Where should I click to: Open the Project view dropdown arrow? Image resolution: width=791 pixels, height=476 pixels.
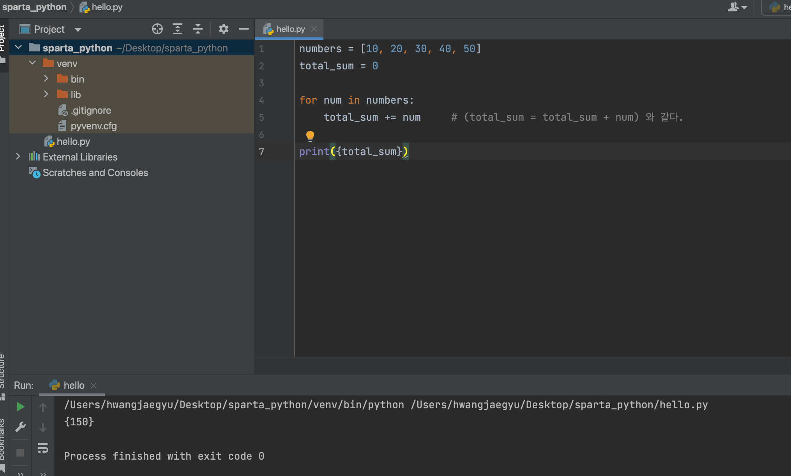coord(78,30)
